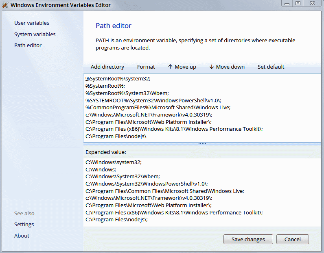
Task: Click the Cancel button
Action: [x=292, y=239]
